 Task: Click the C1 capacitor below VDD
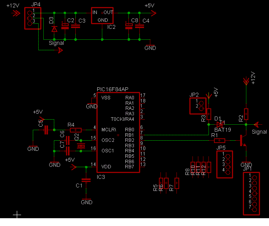point(86,180)
